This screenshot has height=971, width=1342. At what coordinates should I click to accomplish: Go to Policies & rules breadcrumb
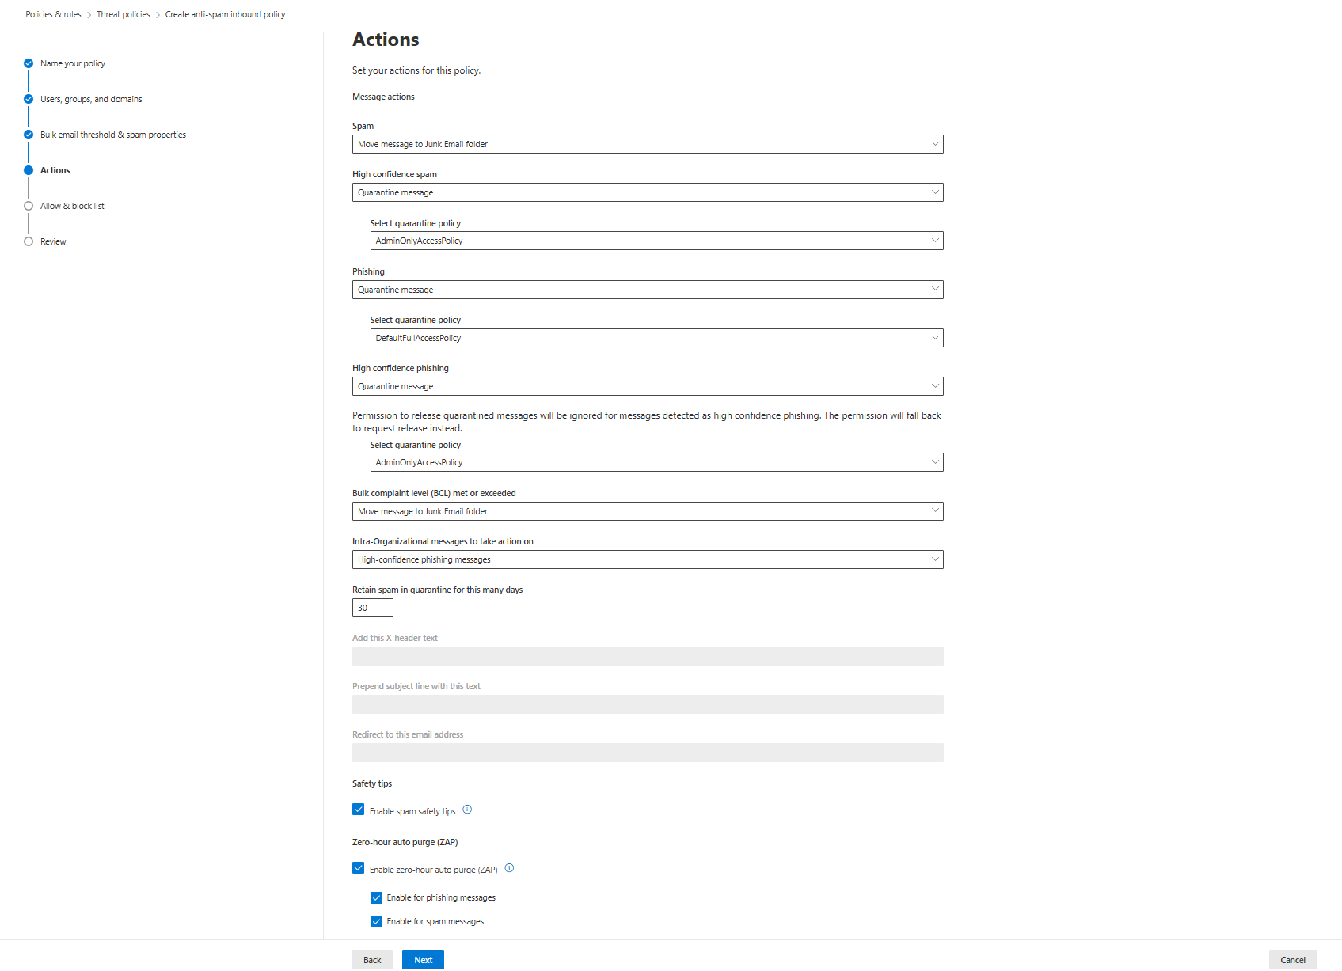click(x=53, y=14)
